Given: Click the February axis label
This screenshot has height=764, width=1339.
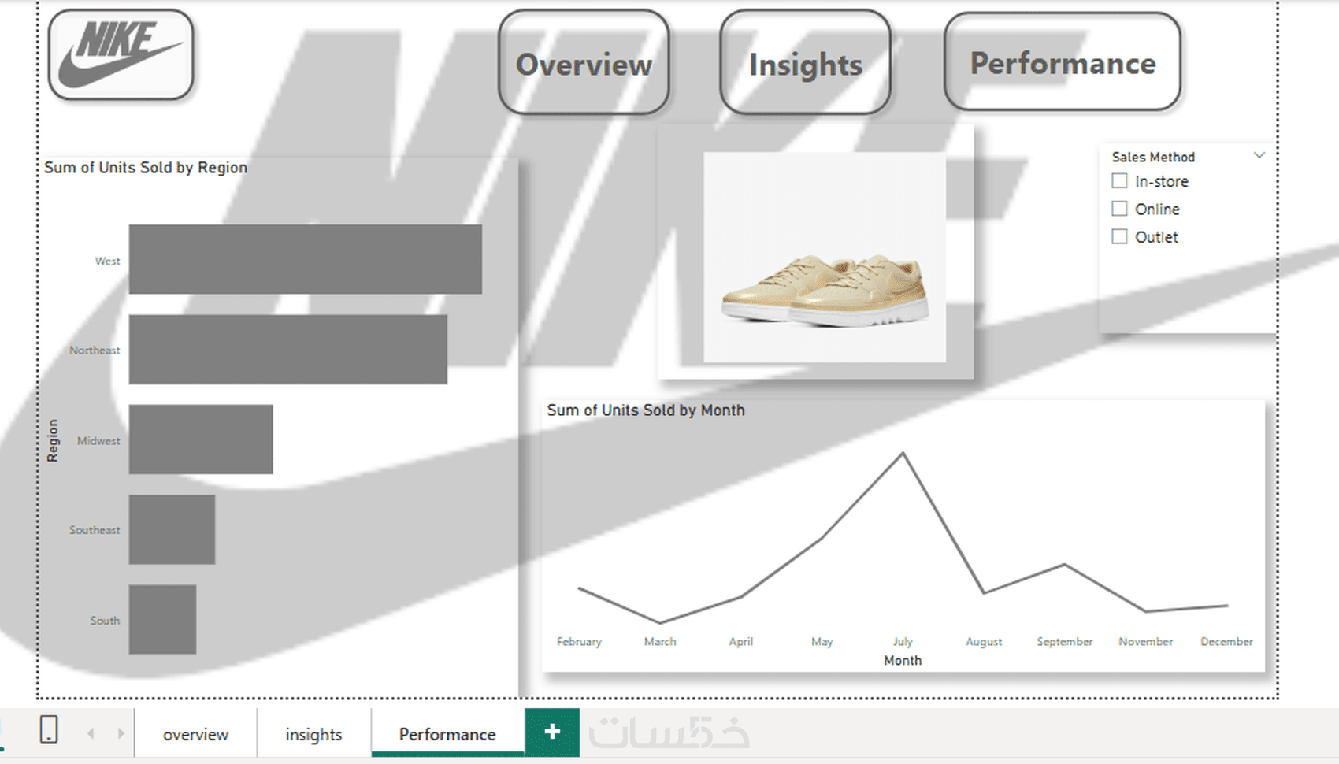Looking at the screenshot, I should [x=579, y=642].
